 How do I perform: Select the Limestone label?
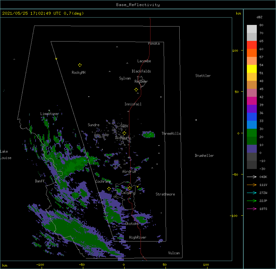(49, 114)
